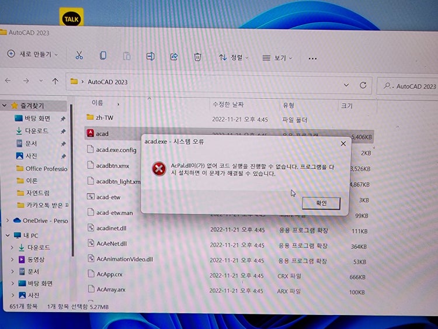Screen dimensions: 438x329
Task: Click the folder icon in address bar
Action: point(74,81)
